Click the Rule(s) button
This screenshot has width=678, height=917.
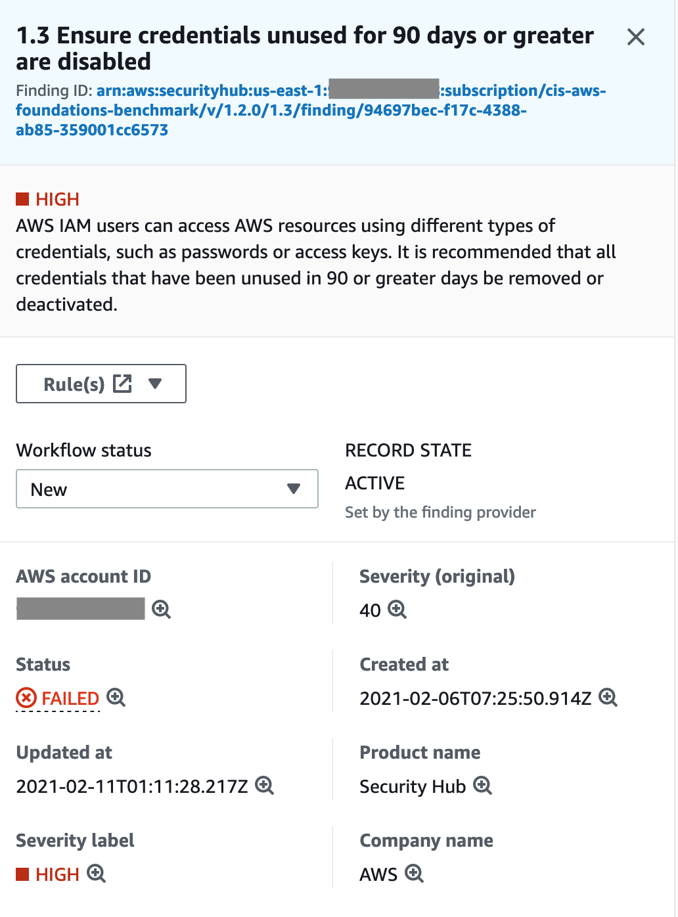point(72,383)
